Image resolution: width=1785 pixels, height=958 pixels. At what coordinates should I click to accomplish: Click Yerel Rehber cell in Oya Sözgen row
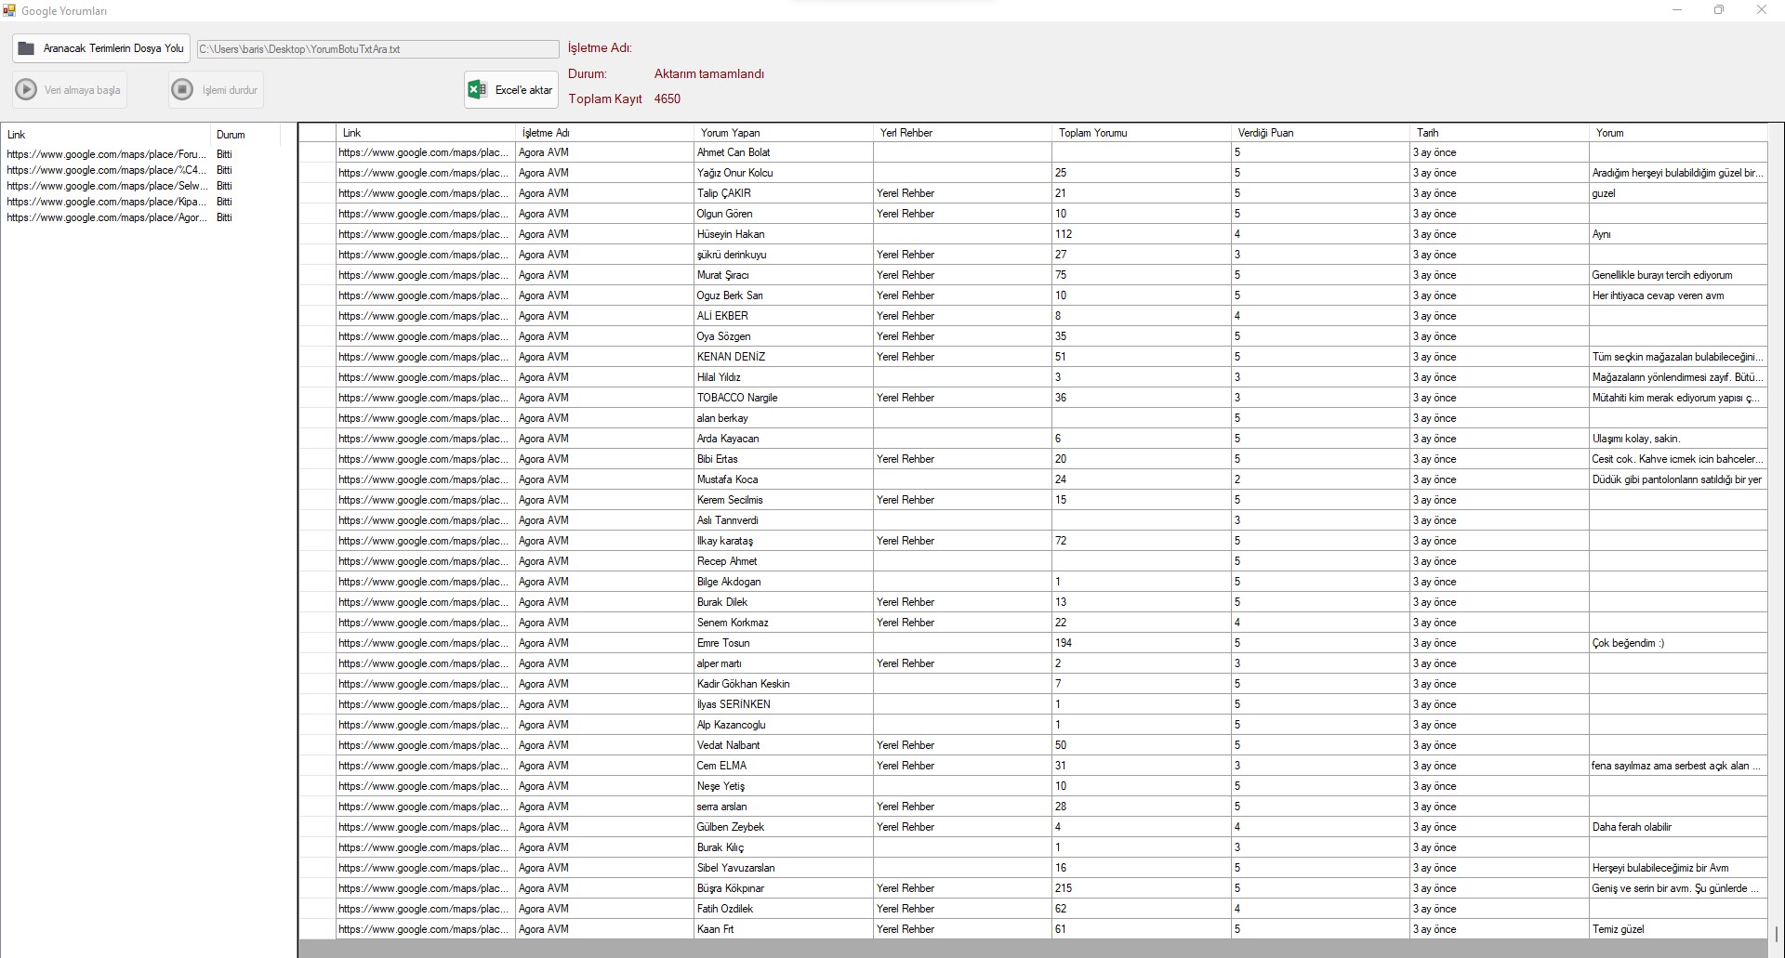(962, 336)
